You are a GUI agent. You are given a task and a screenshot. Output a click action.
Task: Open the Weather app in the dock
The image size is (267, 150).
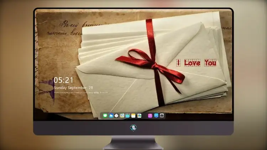(x=111, y=116)
